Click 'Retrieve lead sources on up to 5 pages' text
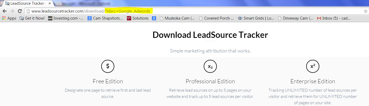 [210, 93]
